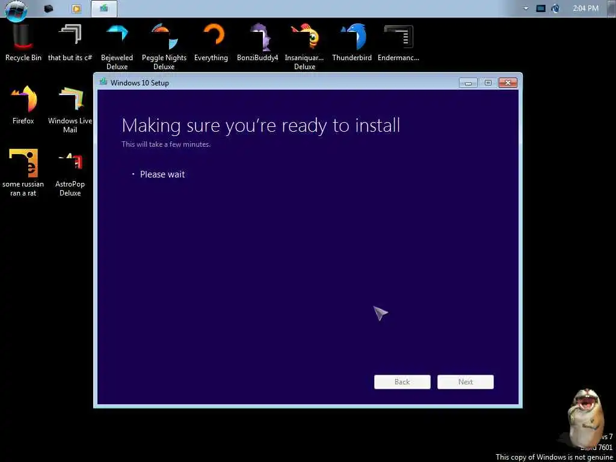Click the Windows 10 Setup title icon
This screenshot has width=616, height=462.
tap(103, 82)
